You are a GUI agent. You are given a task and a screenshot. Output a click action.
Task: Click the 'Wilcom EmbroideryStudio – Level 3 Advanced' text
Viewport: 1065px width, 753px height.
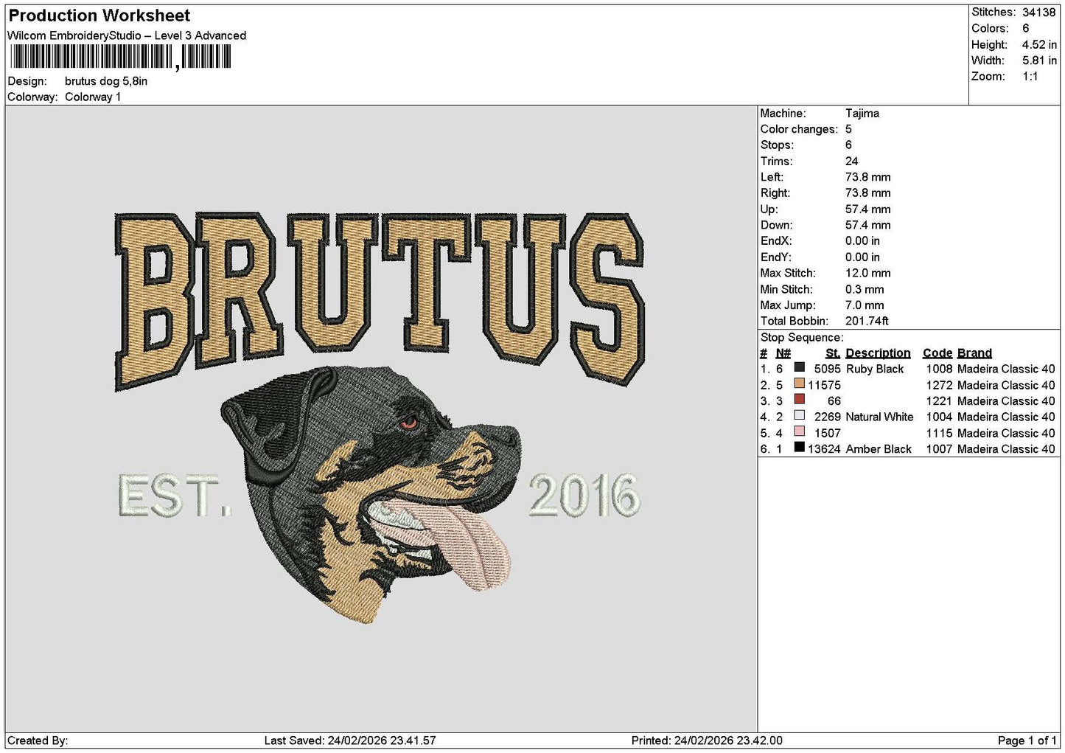point(127,35)
